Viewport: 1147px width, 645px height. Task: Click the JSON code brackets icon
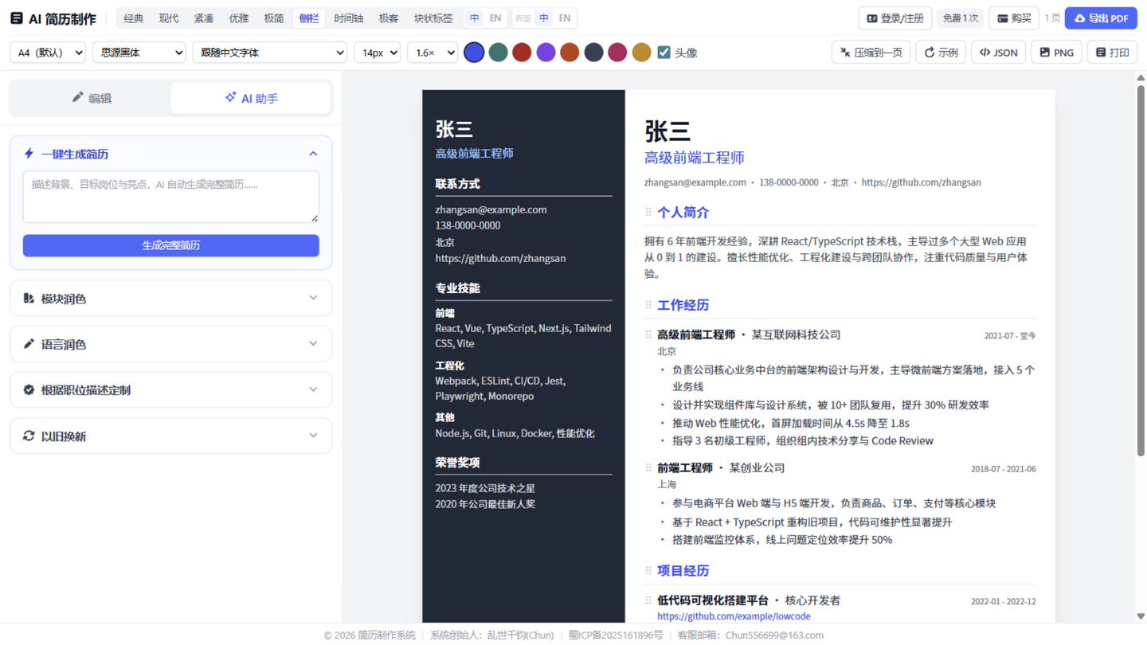coord(985,53)
